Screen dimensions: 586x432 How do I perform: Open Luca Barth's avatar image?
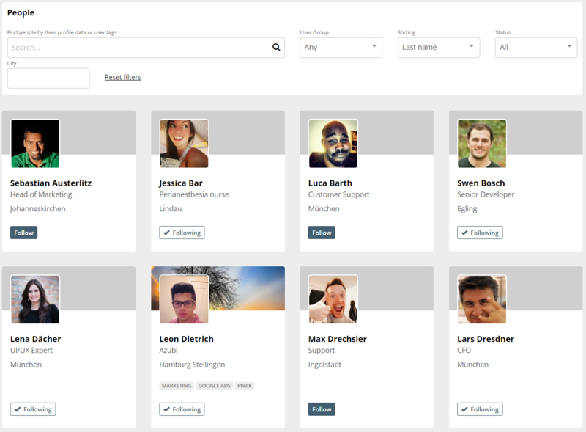333,143
